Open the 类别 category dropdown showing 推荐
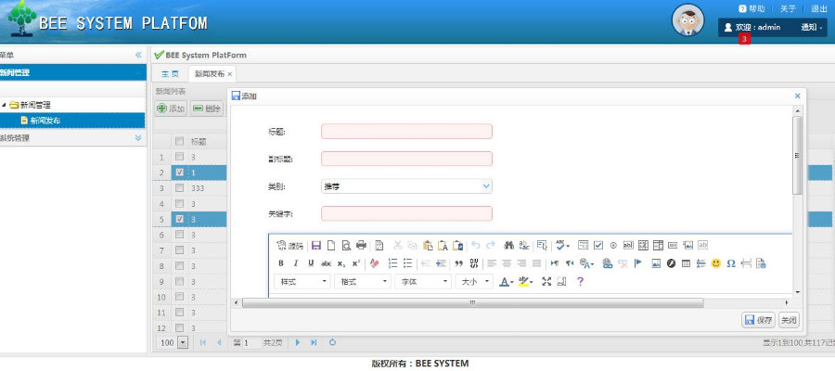The image size is (835, 371). pyautogui.click(x=407, y=186)
